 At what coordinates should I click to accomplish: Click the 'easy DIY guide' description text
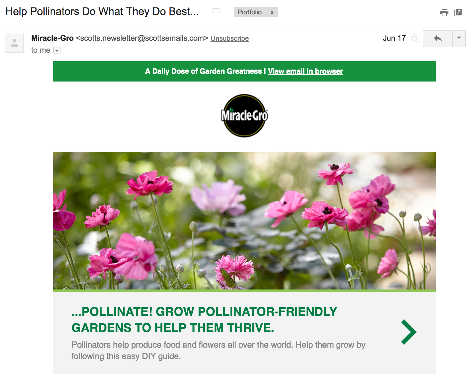(x=219, y=350)
